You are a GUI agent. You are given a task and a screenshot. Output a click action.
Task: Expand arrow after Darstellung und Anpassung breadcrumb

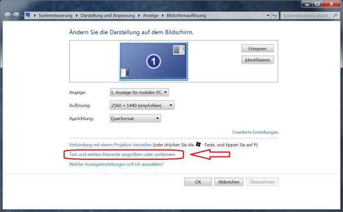[139, 16]
